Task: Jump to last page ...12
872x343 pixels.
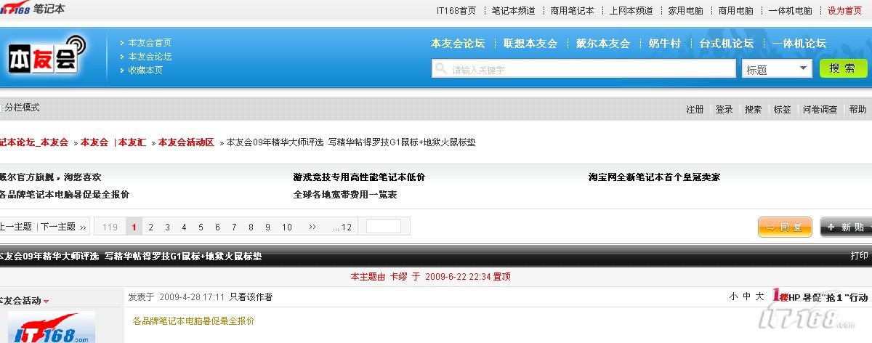Action: click(342, 227)
